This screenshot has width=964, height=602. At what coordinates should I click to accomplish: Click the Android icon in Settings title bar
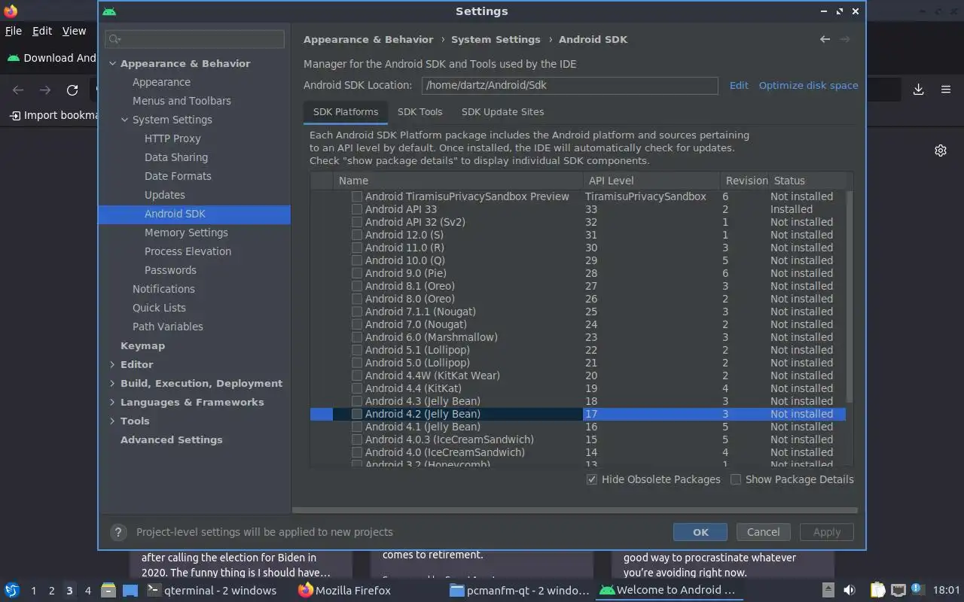(109, 11)
